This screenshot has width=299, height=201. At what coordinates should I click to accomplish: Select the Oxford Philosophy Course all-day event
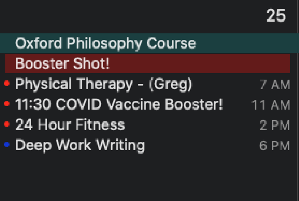point(105,43)
